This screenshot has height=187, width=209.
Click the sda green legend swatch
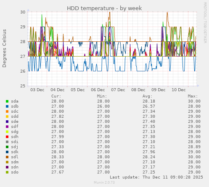7,101
